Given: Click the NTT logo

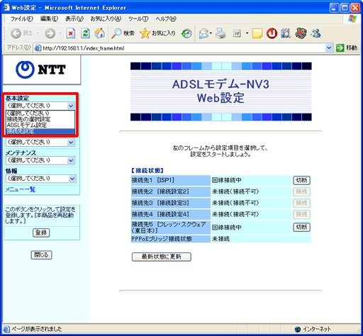Looking at the screenshot, I should coord(40,69).
